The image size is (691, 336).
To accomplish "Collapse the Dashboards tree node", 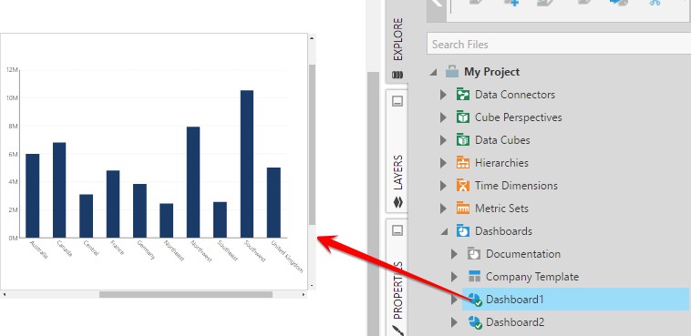I will tap(444, 231).
